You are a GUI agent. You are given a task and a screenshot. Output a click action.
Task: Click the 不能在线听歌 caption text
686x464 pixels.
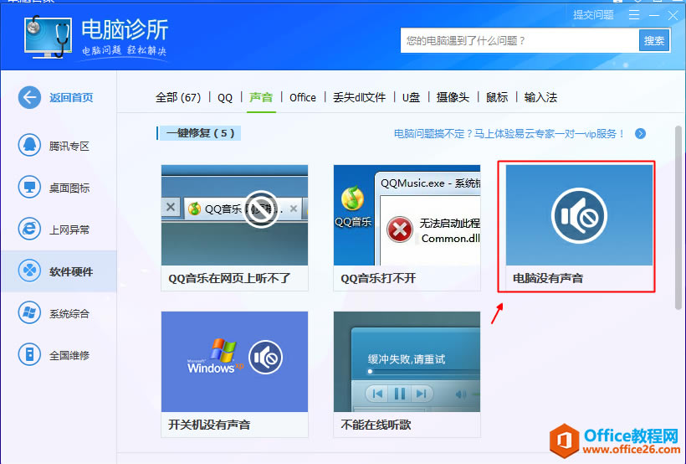(x=376, y=425)
